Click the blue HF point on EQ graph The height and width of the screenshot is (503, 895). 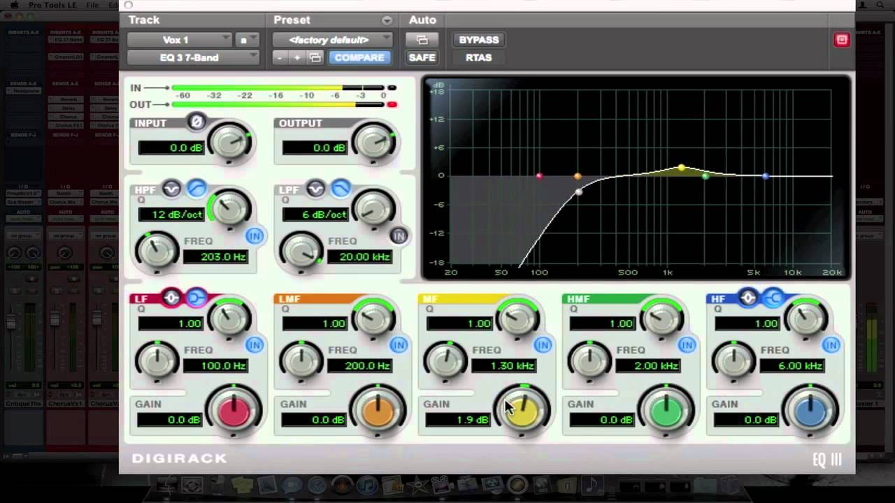point(766,177)
